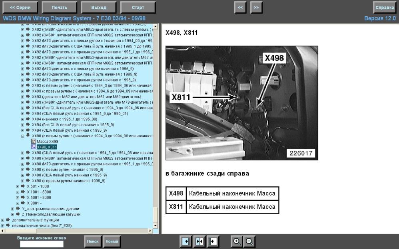Click arrow icon of 'дополнительные функции'

pos(8,219)
